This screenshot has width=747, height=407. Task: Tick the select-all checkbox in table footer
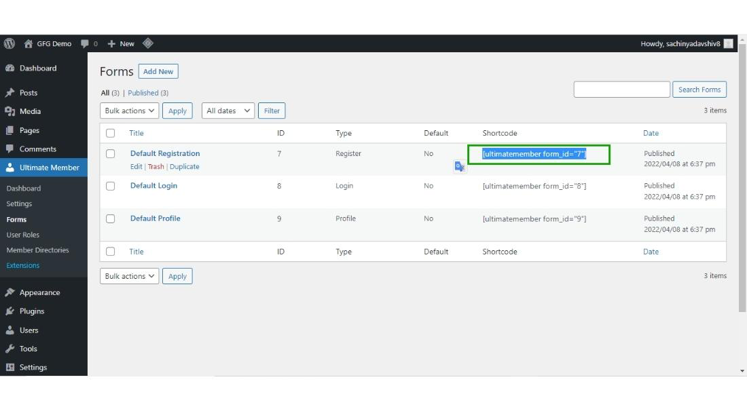pyautogui.click(x=111, y=252)
